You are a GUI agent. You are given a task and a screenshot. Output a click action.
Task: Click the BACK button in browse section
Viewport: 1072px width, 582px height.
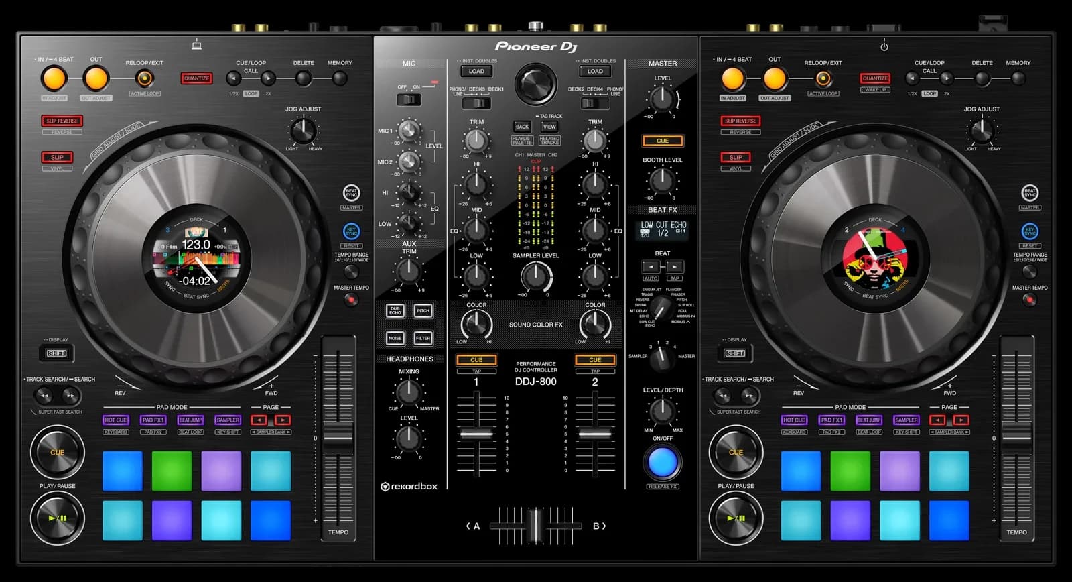click(x=522, y=126)
